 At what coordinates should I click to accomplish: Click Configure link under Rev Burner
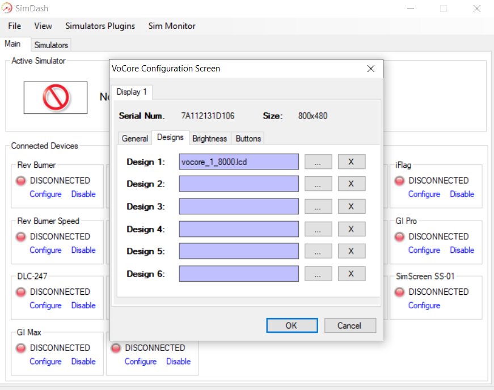pos(45,194)
